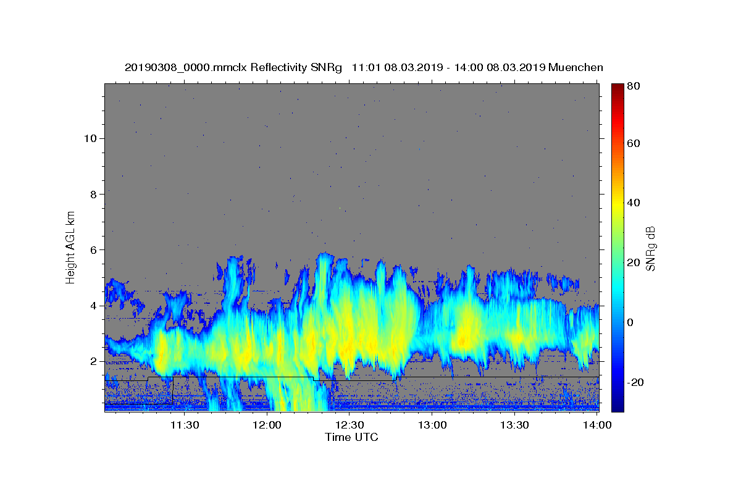Screen dimensions: 741x494
Task: Click the 'Height AGL km' y-axis label
Action: coord(71,247)
